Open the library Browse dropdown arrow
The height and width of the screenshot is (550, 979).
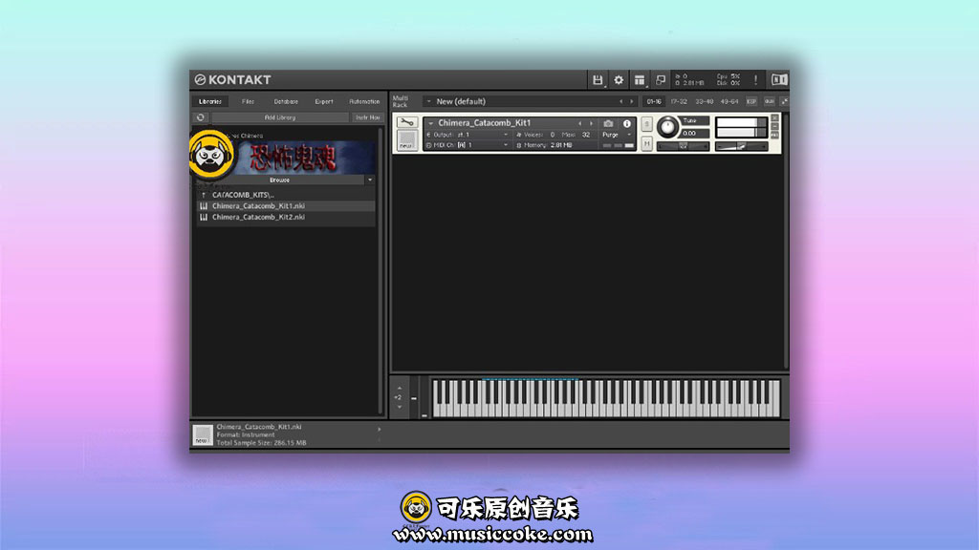coord(370,180)
